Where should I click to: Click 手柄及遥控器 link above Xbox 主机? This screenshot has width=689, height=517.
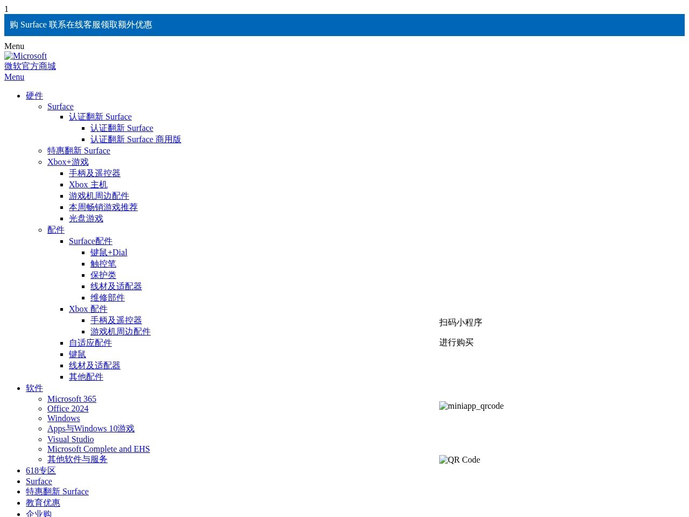click(x=95, y=173)
